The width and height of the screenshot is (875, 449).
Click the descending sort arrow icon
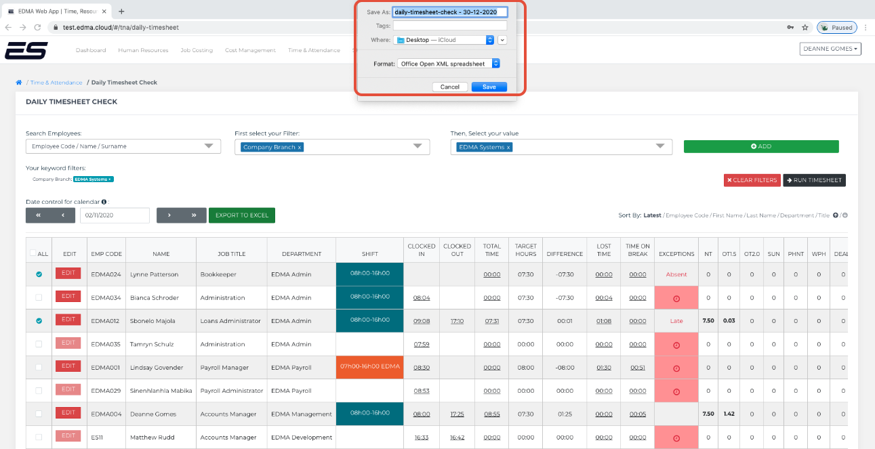tap(845, 215)
